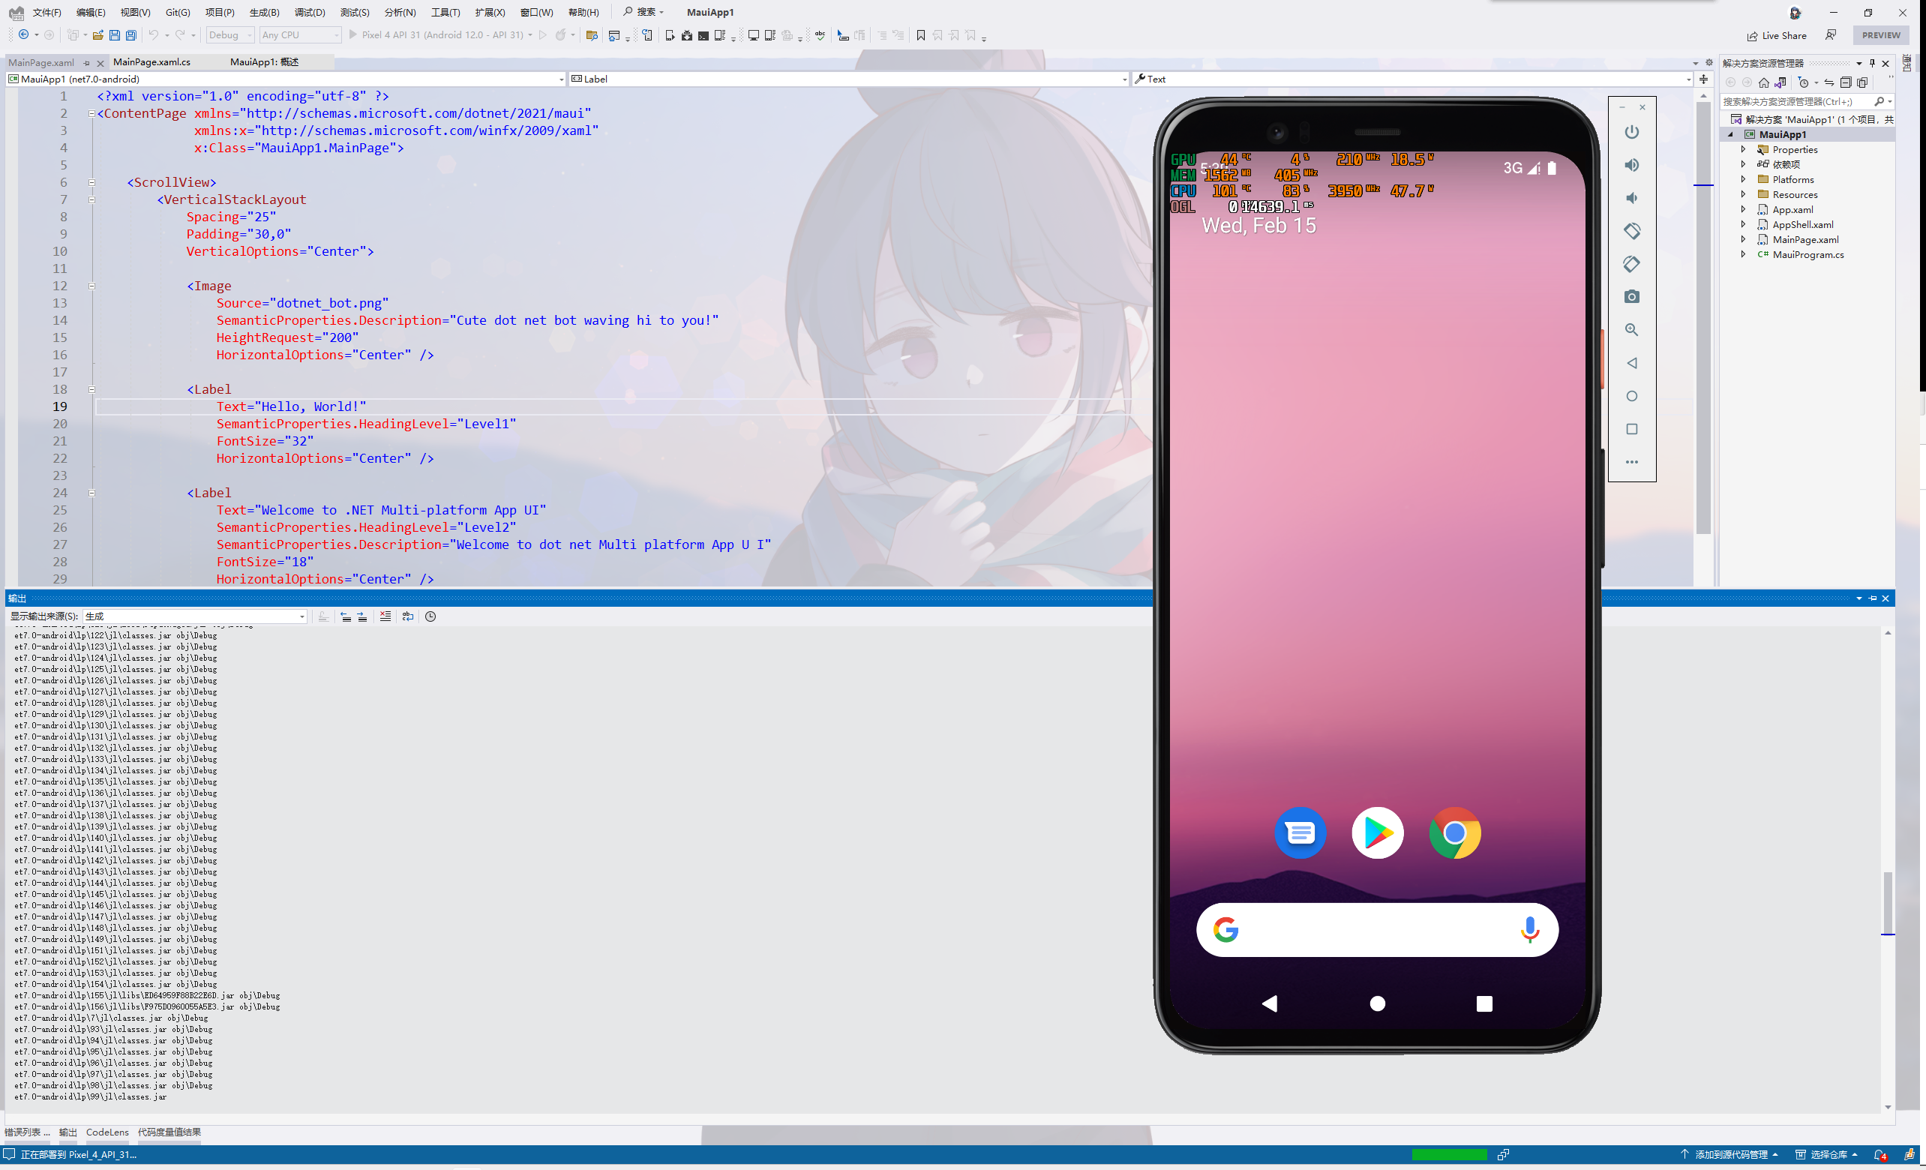Take a screenshot with the emulator camera icon
1926x1170 pixels.
[x=1631, y=297]
